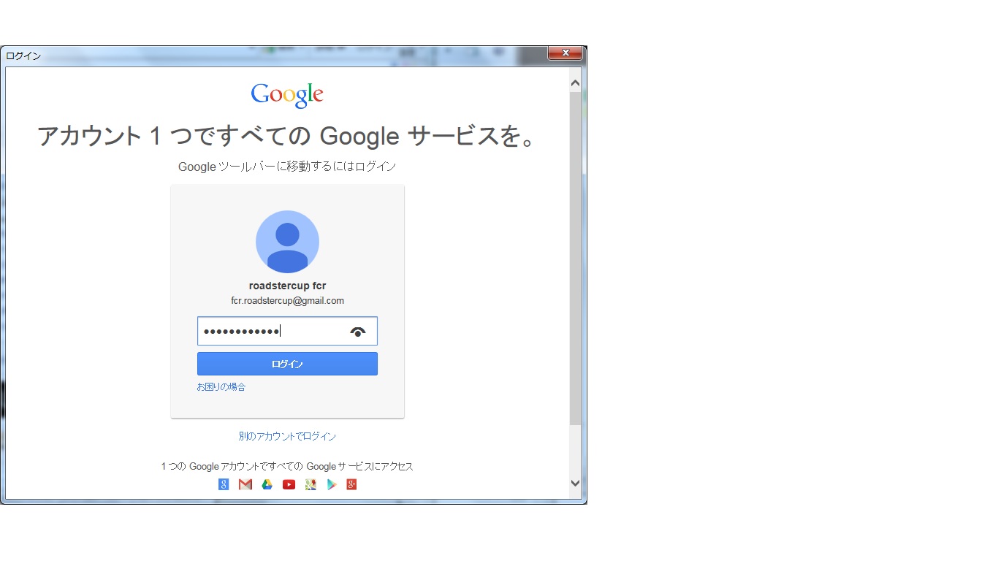The width and height of the screenshot is (998, 561).
Task: Click the vertical scrollbar thumb
Action: (x=575, y=259)
